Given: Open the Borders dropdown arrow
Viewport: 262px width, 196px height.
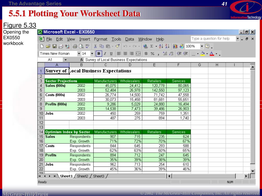Looking at the screenshot, I should click(198, 54).
